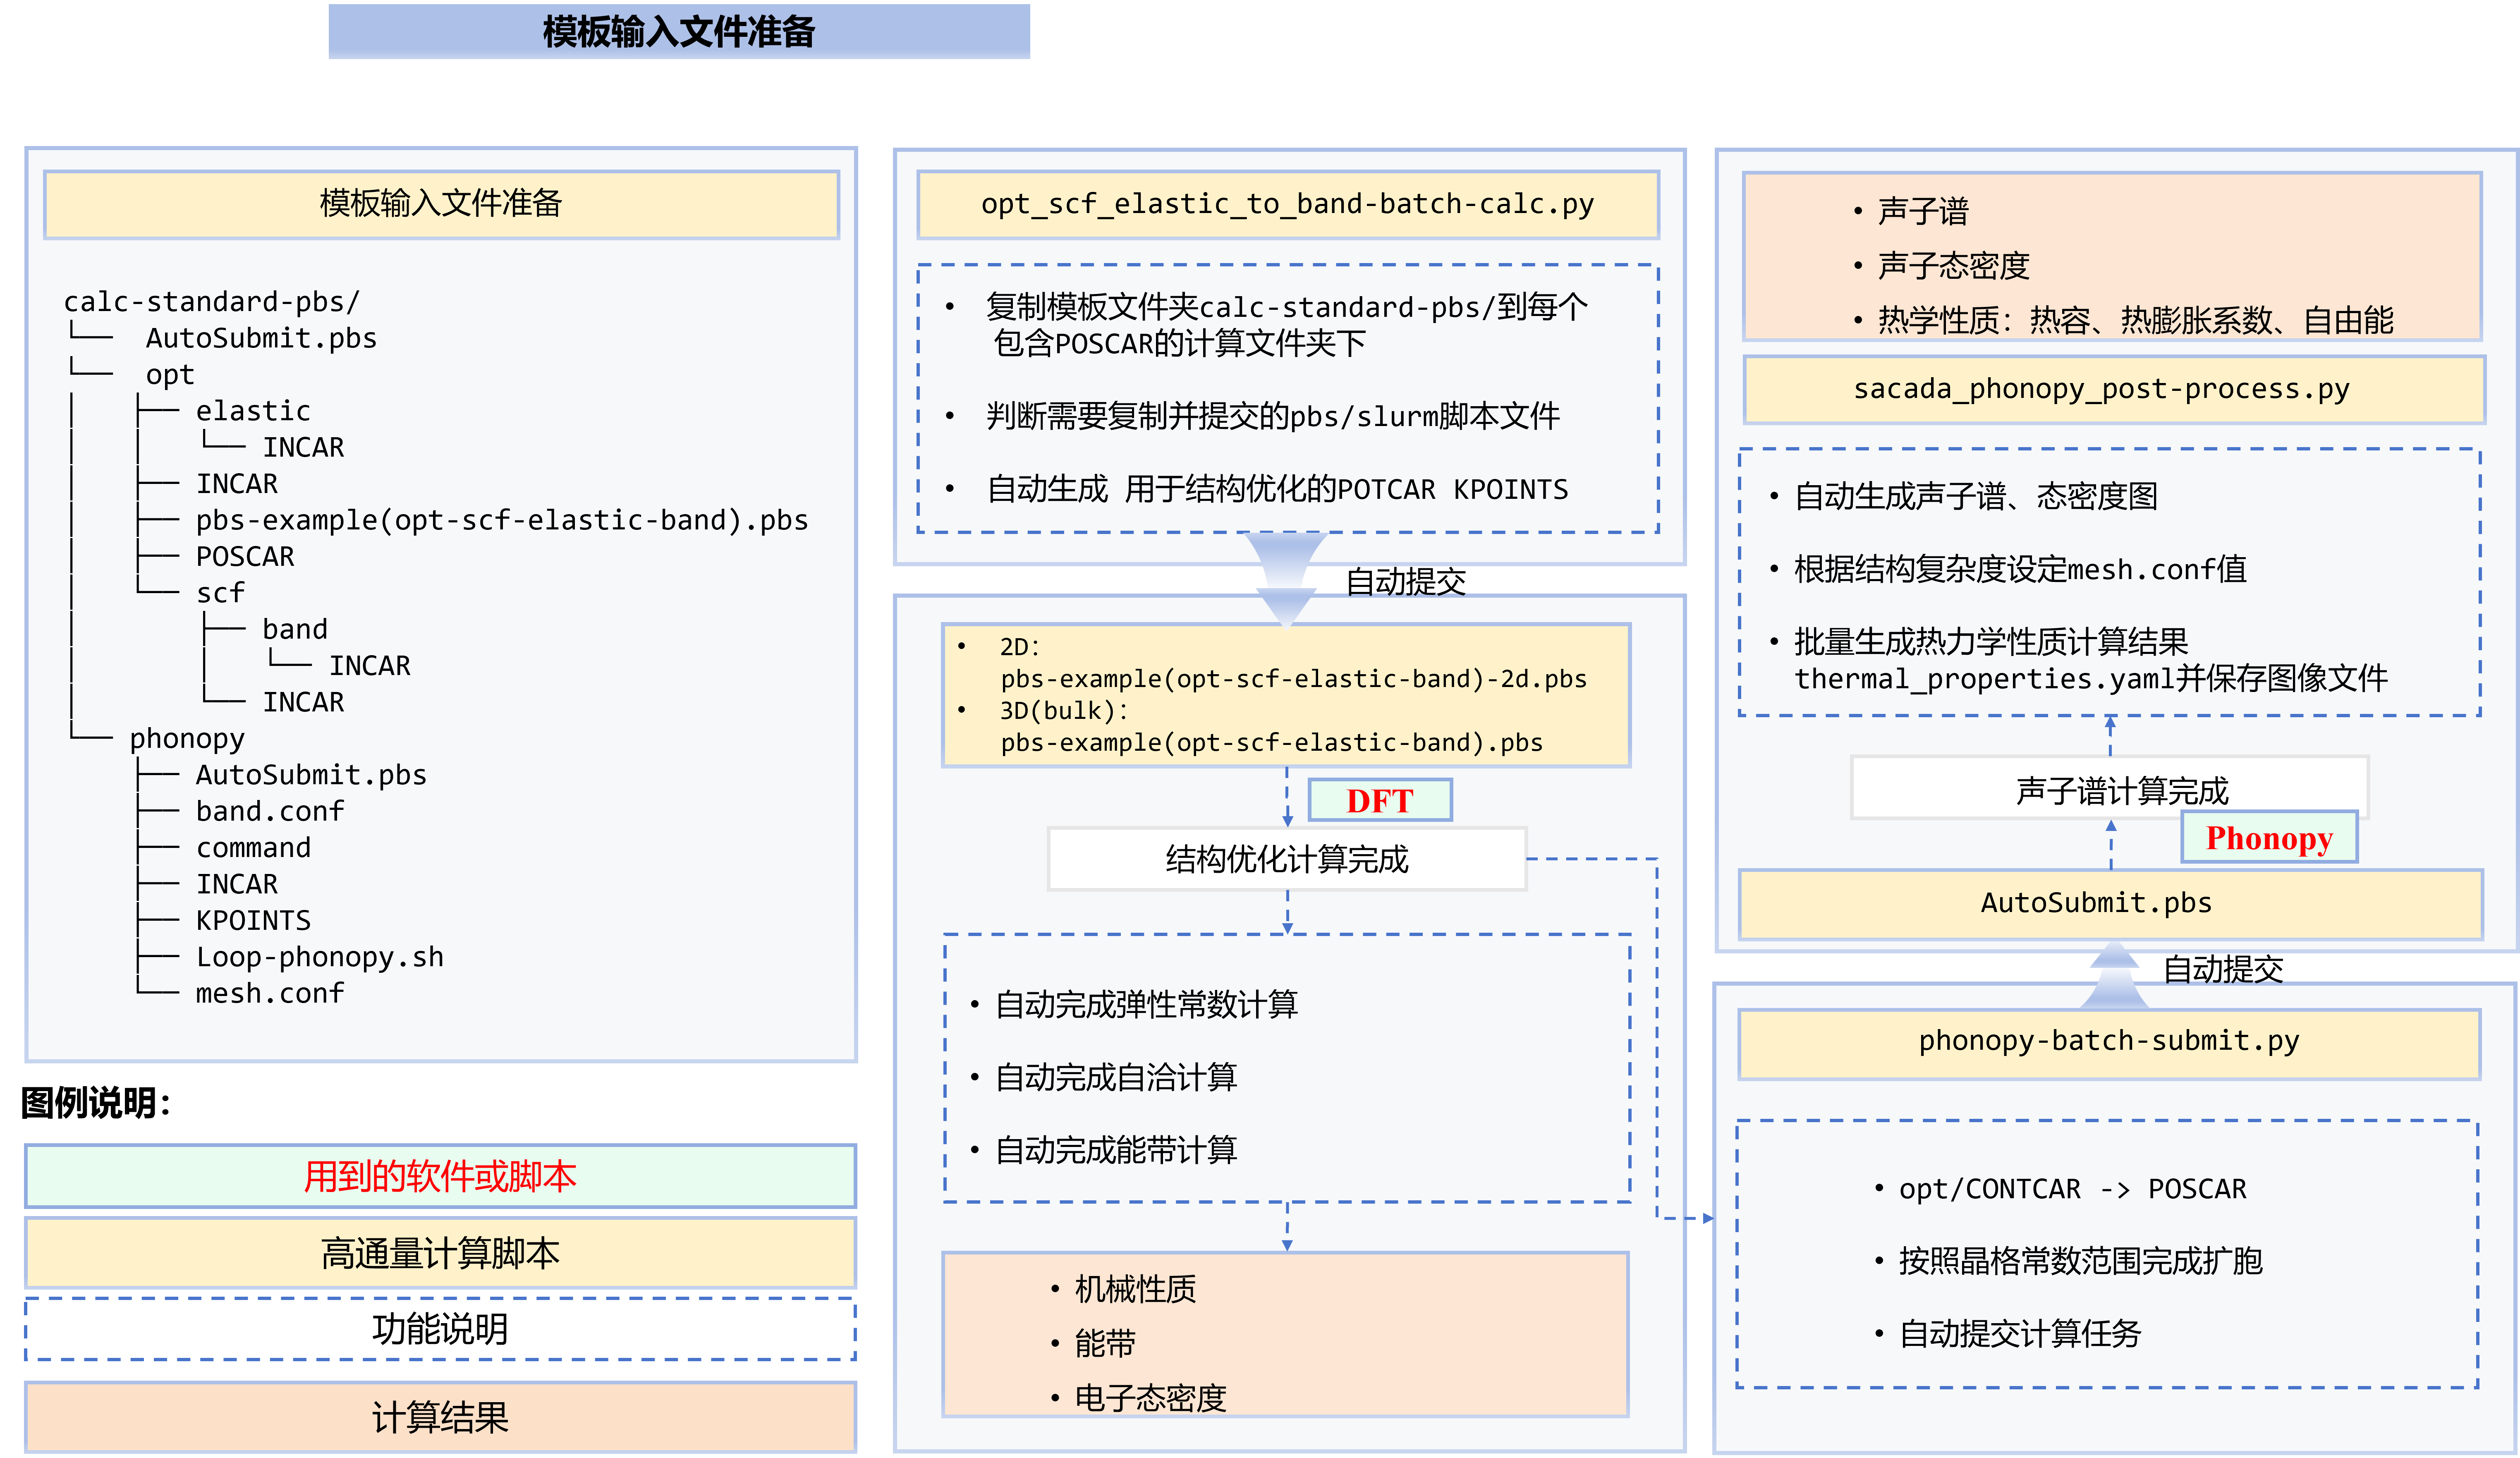2520x1458 pixels.
Task: Select the INCAR file under band
Action: coord(370,665)
